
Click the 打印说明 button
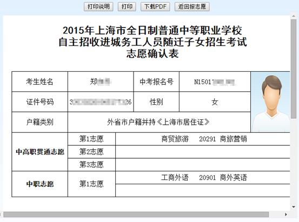pyautogui.click(x=98, y=6)
